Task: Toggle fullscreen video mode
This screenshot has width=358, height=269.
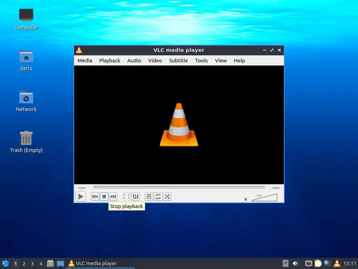Action: [127, 196]
